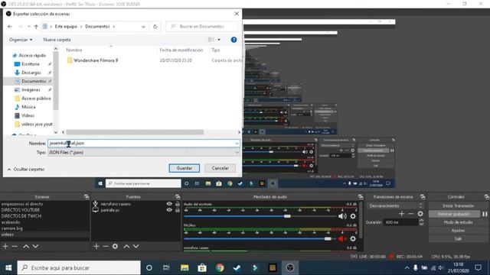Viewport: 490px width, 275px height.
Task: Select scene DIRECTOS DE TWICH
Action: pyautogui.click(x=21, y=215)
